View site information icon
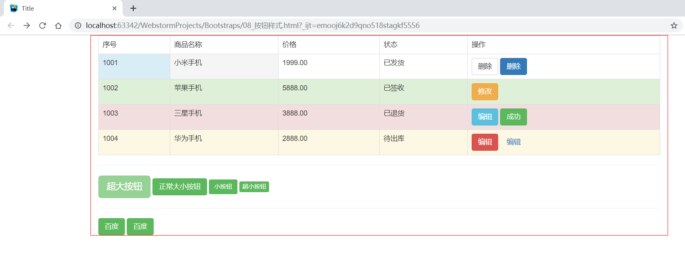 [x=78, y=26]
